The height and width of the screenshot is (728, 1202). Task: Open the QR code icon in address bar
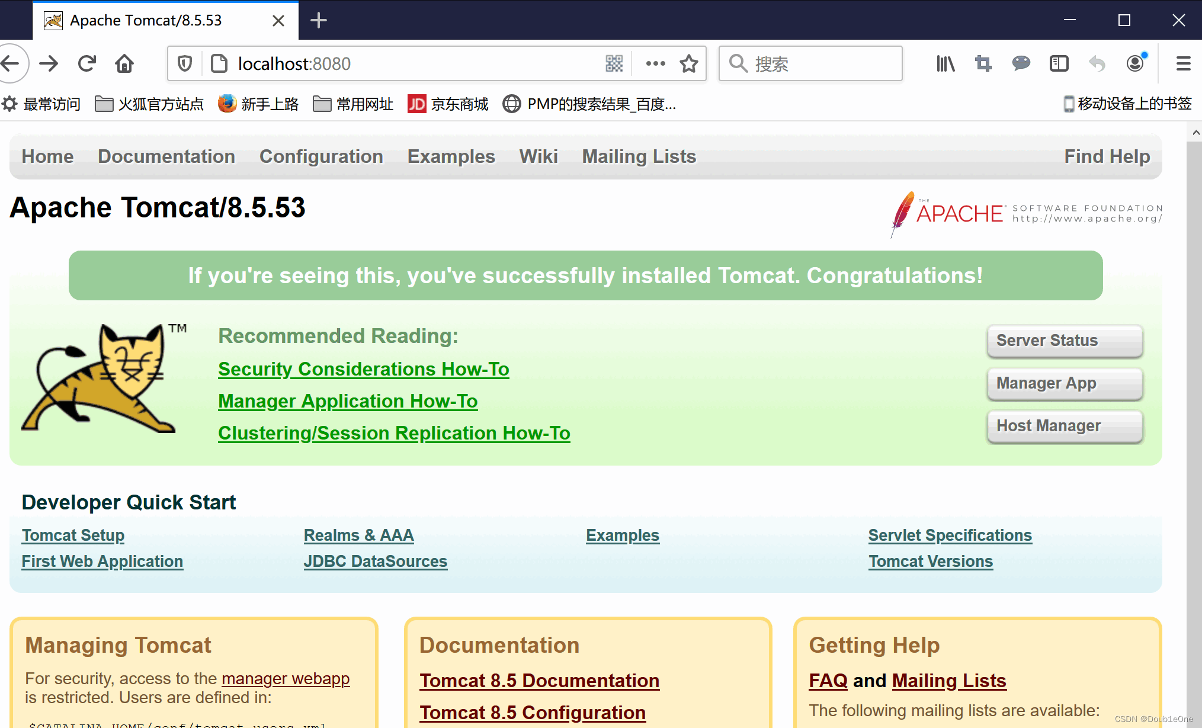[614, 63]
